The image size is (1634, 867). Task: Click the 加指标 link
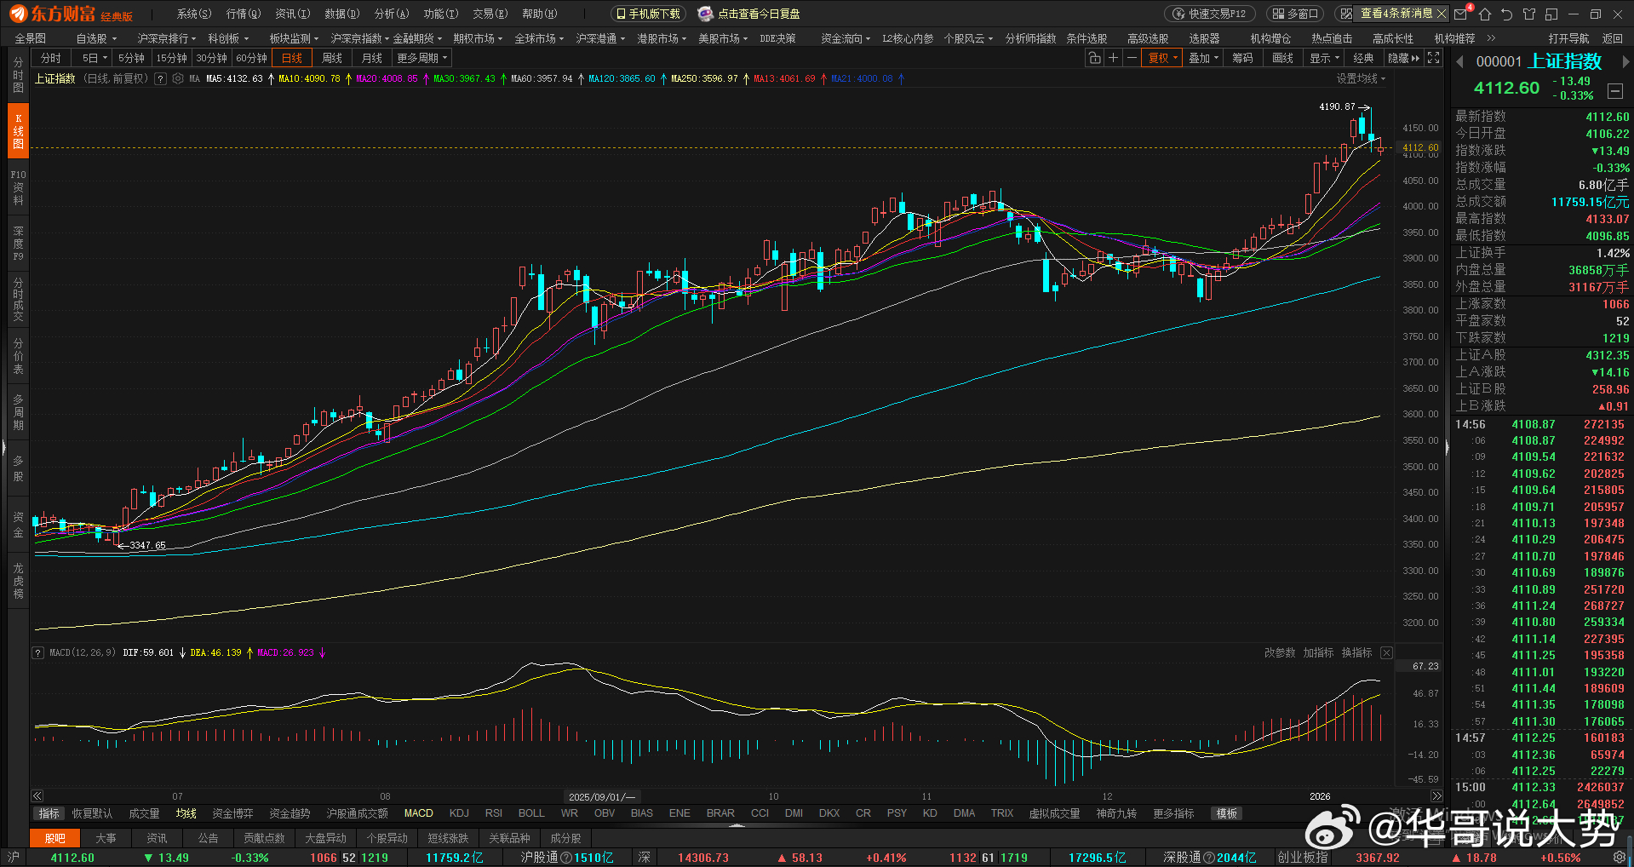pos(1318,652)
